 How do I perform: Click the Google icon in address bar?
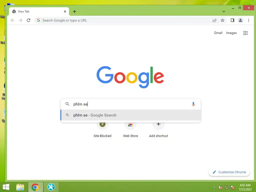(x=38, y=20)
